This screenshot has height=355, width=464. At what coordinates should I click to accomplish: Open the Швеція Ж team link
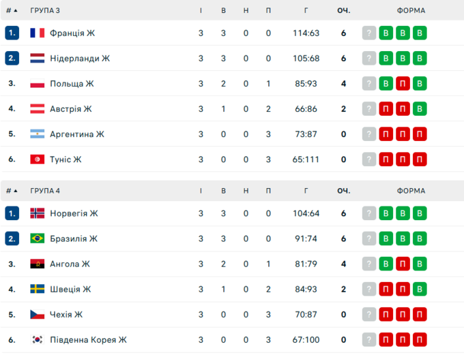[x=70, y=289]
